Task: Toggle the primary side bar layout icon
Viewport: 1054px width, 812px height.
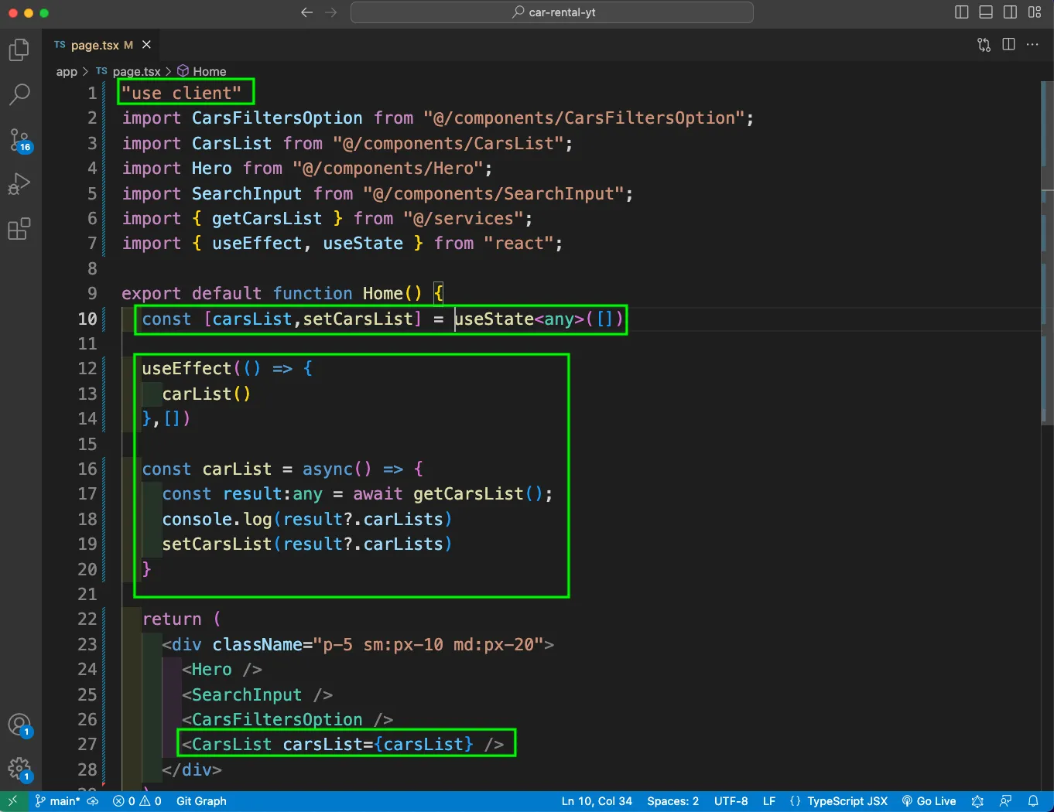Action: tap(962, 12)
